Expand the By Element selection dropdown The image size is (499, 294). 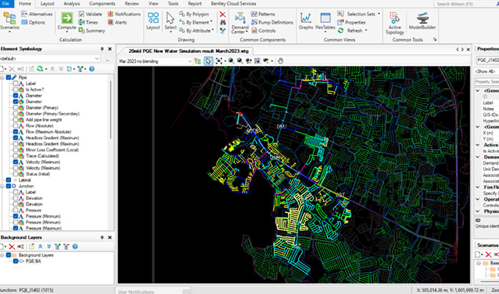tap(211, 22)
